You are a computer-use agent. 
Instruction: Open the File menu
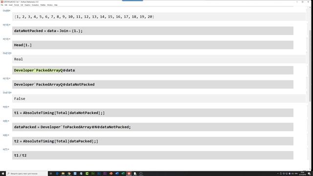click(2, 5)
